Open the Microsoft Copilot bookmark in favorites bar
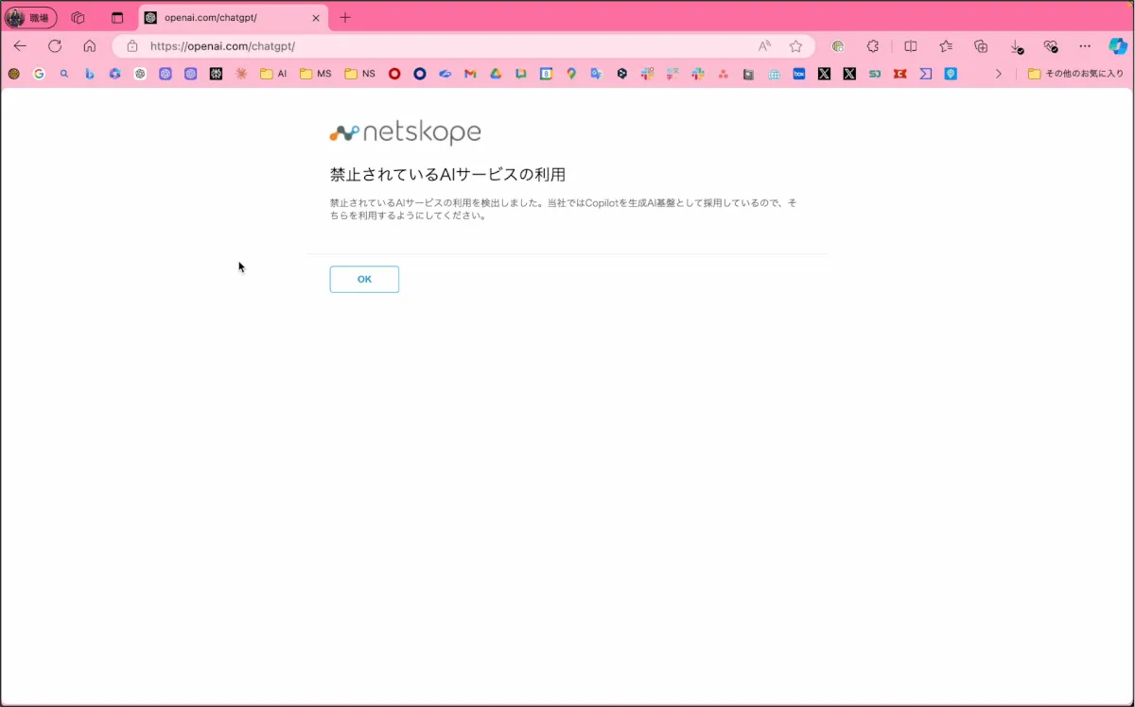Screen dimensions: 1135x707 (114, 74)
